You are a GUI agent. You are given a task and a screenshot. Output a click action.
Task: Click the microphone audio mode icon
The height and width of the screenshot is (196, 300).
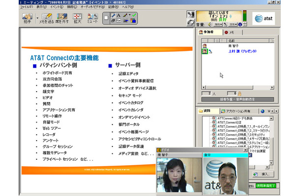[190, 14]
